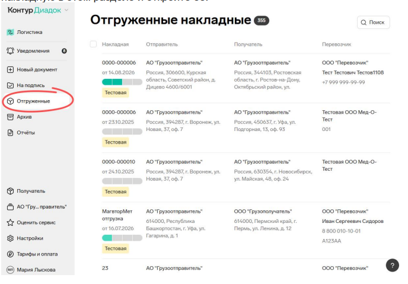Click phone number 8 800 010-10-01
Screen dimensions: 408x284
tap(342, 231)
